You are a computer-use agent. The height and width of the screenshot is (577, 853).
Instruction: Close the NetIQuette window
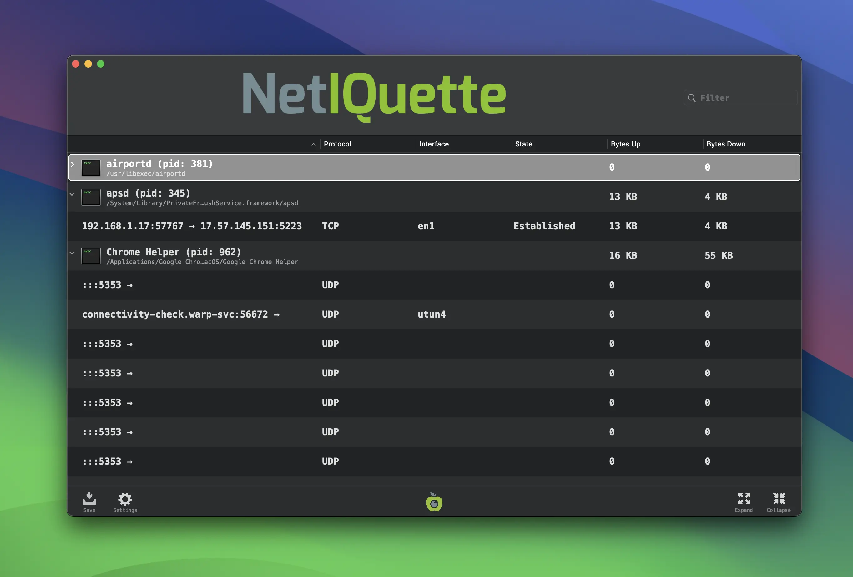coord(76,64)
